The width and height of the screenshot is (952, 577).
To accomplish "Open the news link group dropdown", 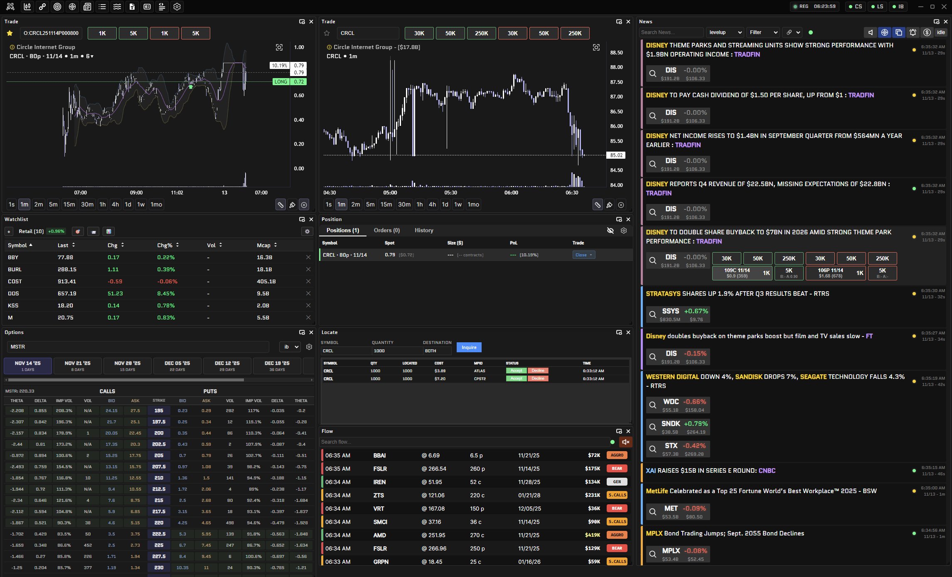I will click(x=793, y=32).
